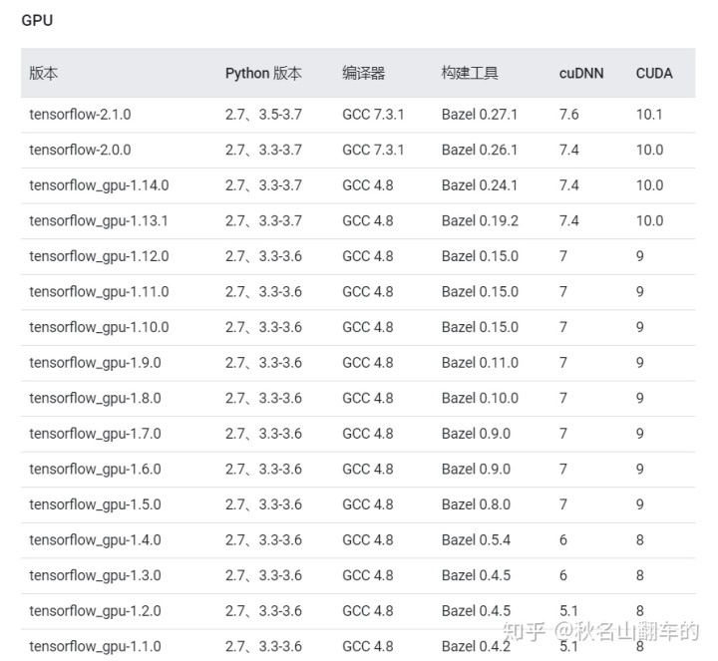Click GCC 7.3.1 in tensorflow-2.1.0 row
The image size is (718, 661).
click(373, 114)
